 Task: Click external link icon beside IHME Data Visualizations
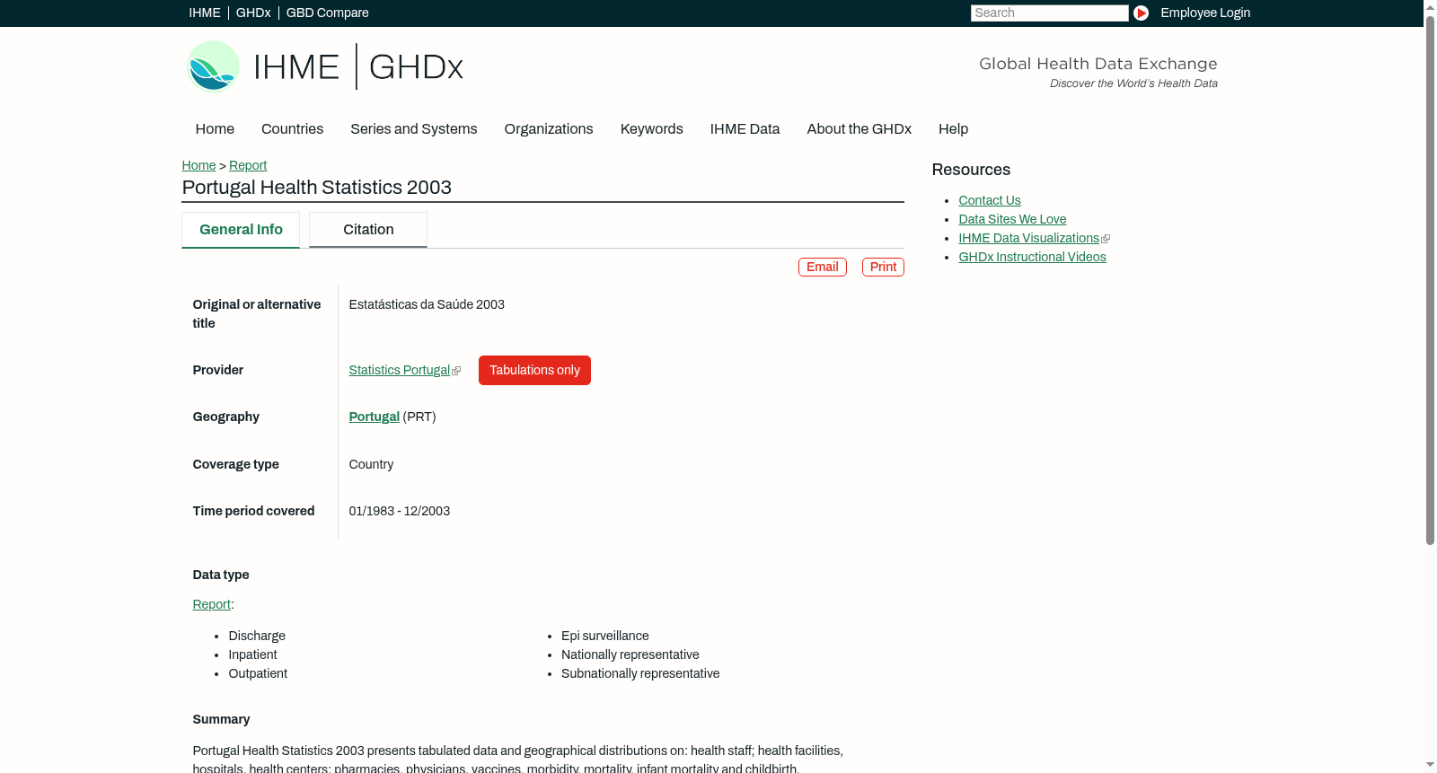(x=1106, y=239)
